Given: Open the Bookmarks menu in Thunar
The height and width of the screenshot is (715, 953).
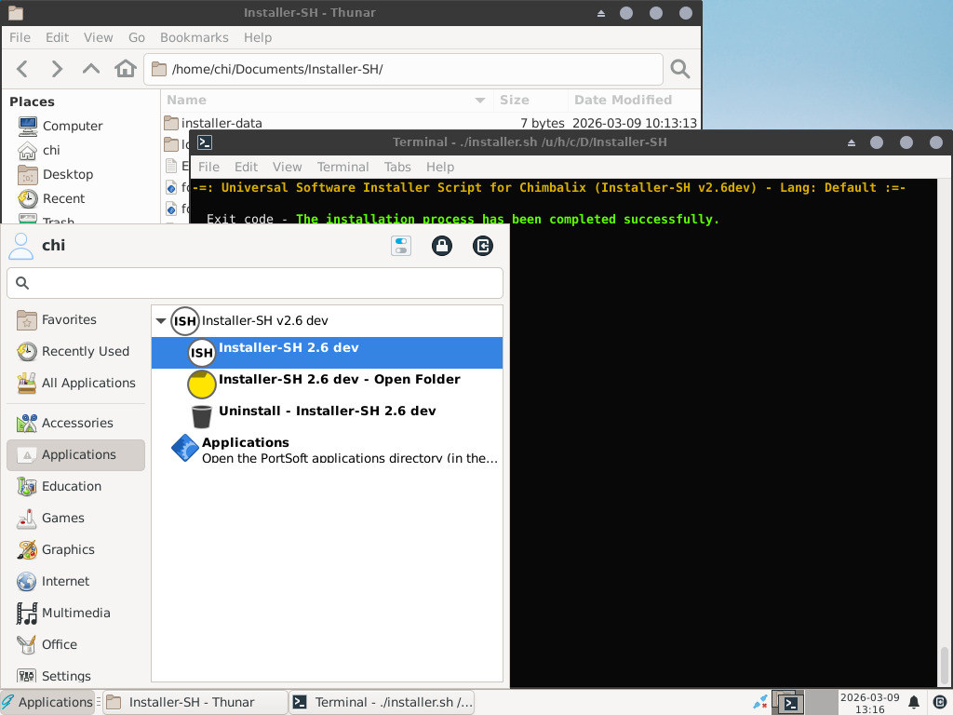Looking at the screenshot, I should (194, 37).
